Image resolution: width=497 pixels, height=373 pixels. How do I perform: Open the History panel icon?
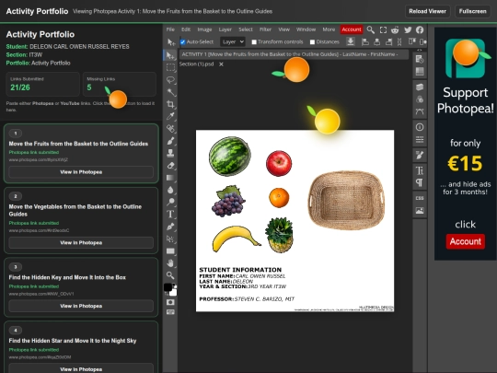(x=420, y=59)
